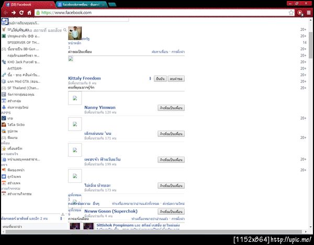Click the 14 counter beside SPSSERVER

[x=305, y=42]
